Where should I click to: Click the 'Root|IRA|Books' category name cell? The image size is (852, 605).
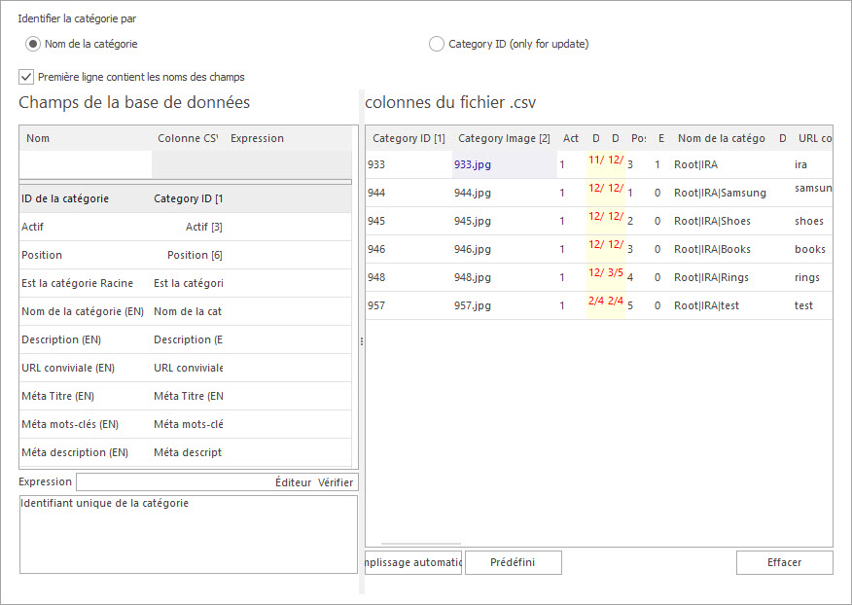pyautogui.click(x=722, y=250)
